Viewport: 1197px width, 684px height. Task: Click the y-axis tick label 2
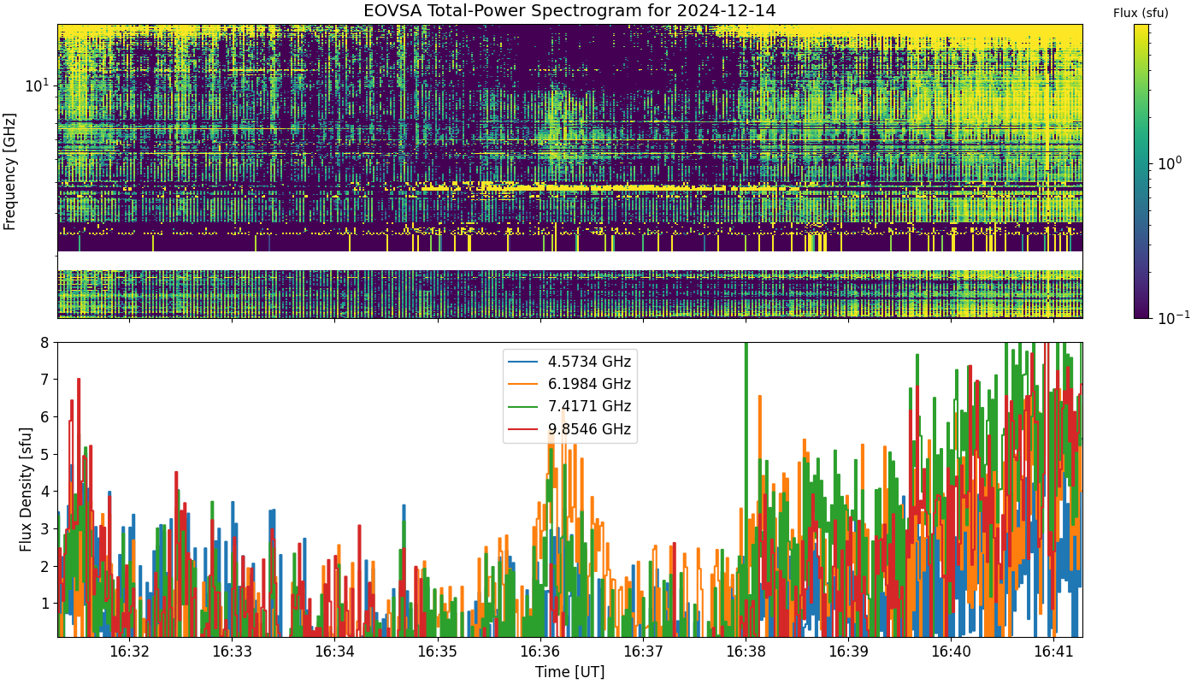(x=46, y=566)
